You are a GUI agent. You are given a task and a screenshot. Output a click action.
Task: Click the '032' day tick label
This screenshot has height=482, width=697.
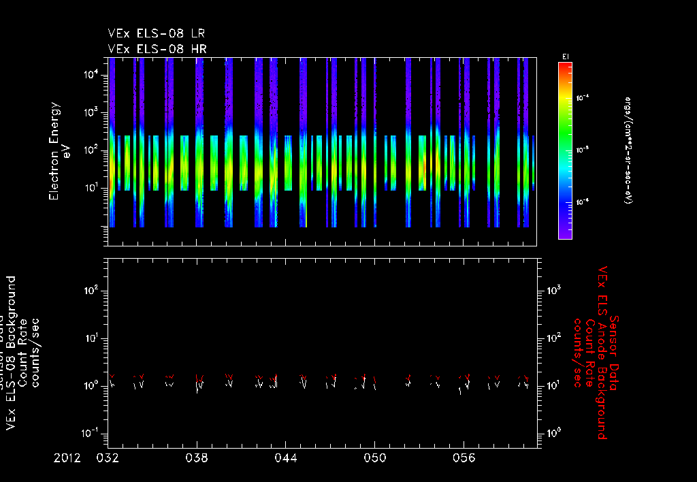[108, 458]
